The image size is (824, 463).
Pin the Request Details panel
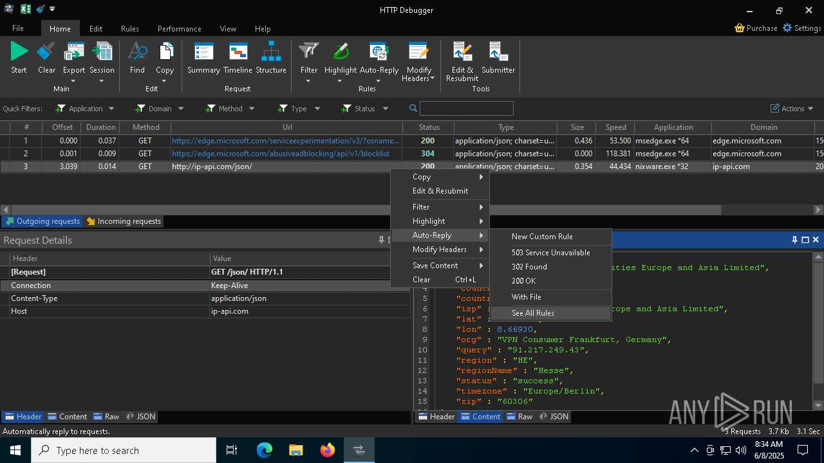[x=381, y=240]
